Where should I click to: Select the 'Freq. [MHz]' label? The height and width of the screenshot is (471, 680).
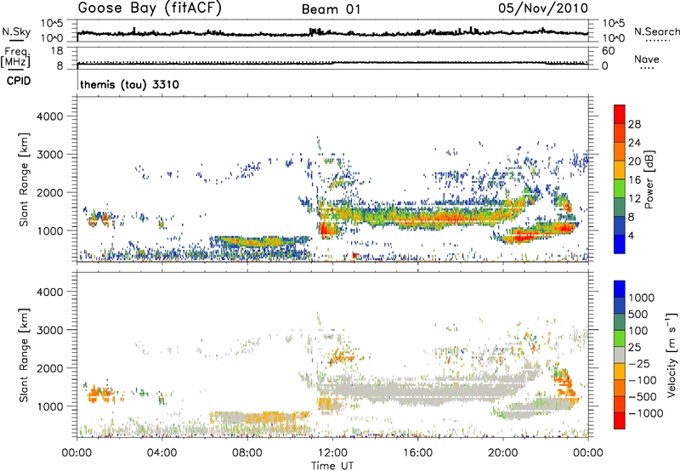[x=15, y=58]
